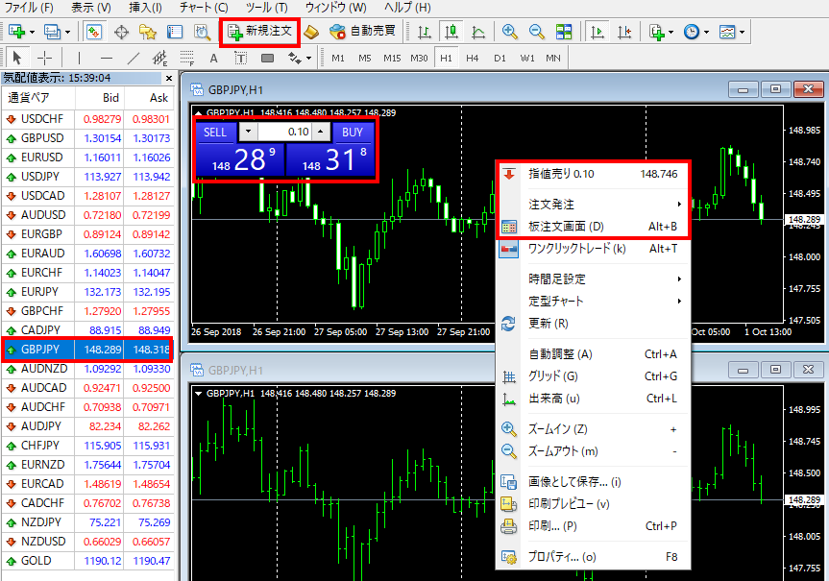
Task: Select the candlestick chart type icon
Action: point(451,32)
